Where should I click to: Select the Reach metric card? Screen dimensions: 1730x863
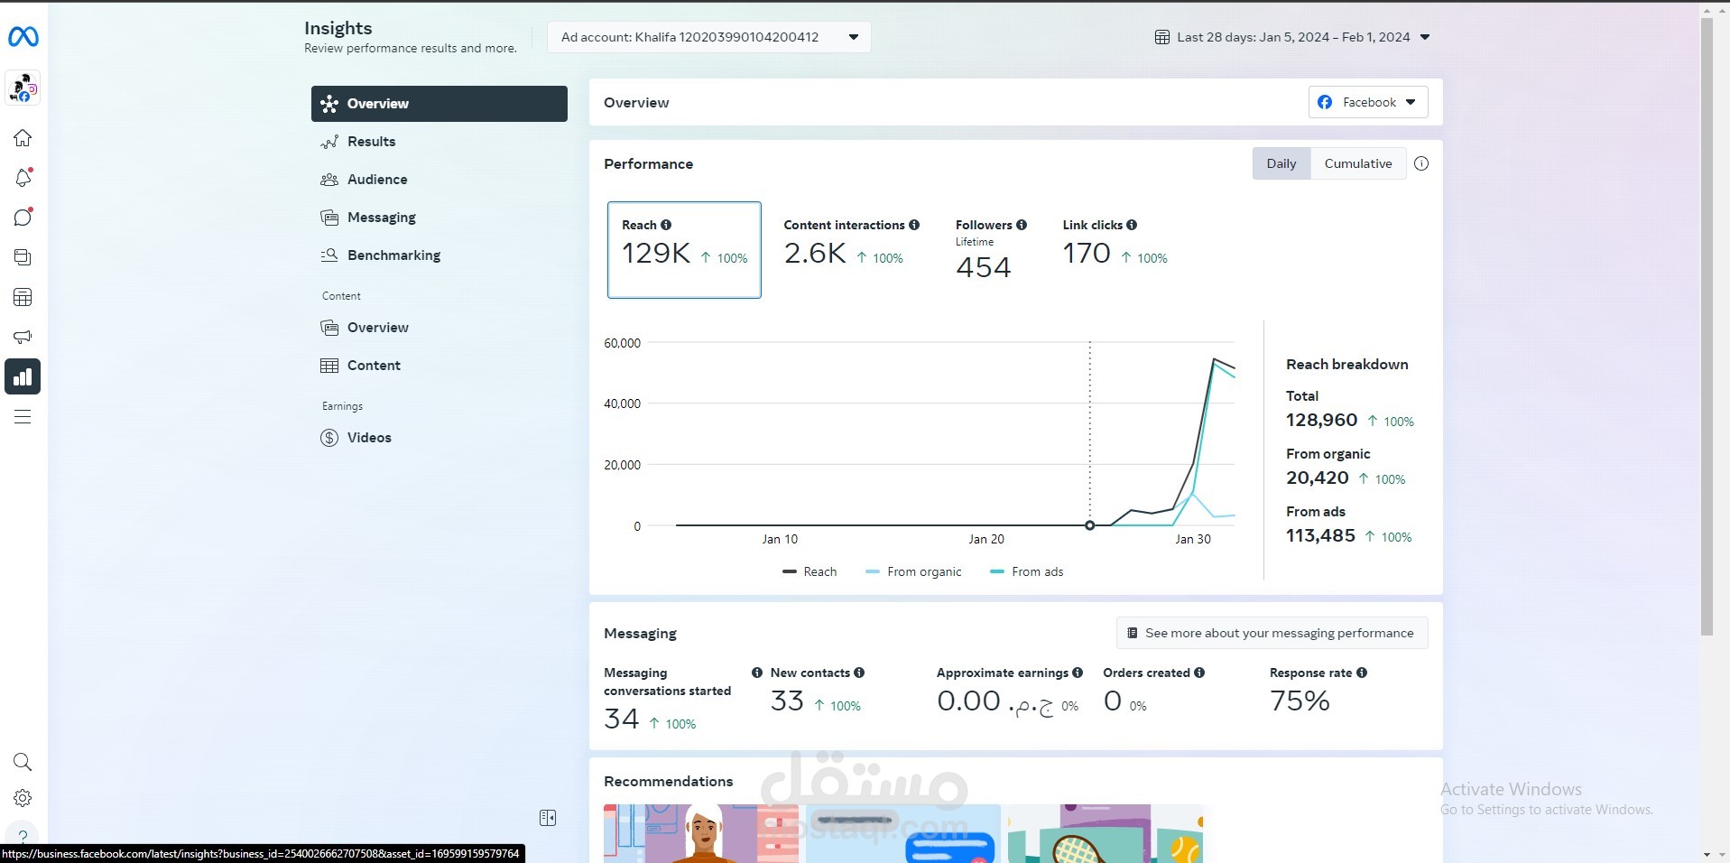(684, 250)
